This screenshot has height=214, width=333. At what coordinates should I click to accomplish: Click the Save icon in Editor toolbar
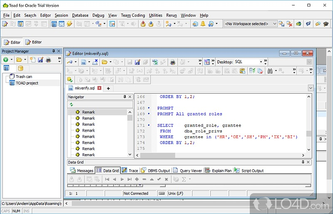tap(130, 62)
